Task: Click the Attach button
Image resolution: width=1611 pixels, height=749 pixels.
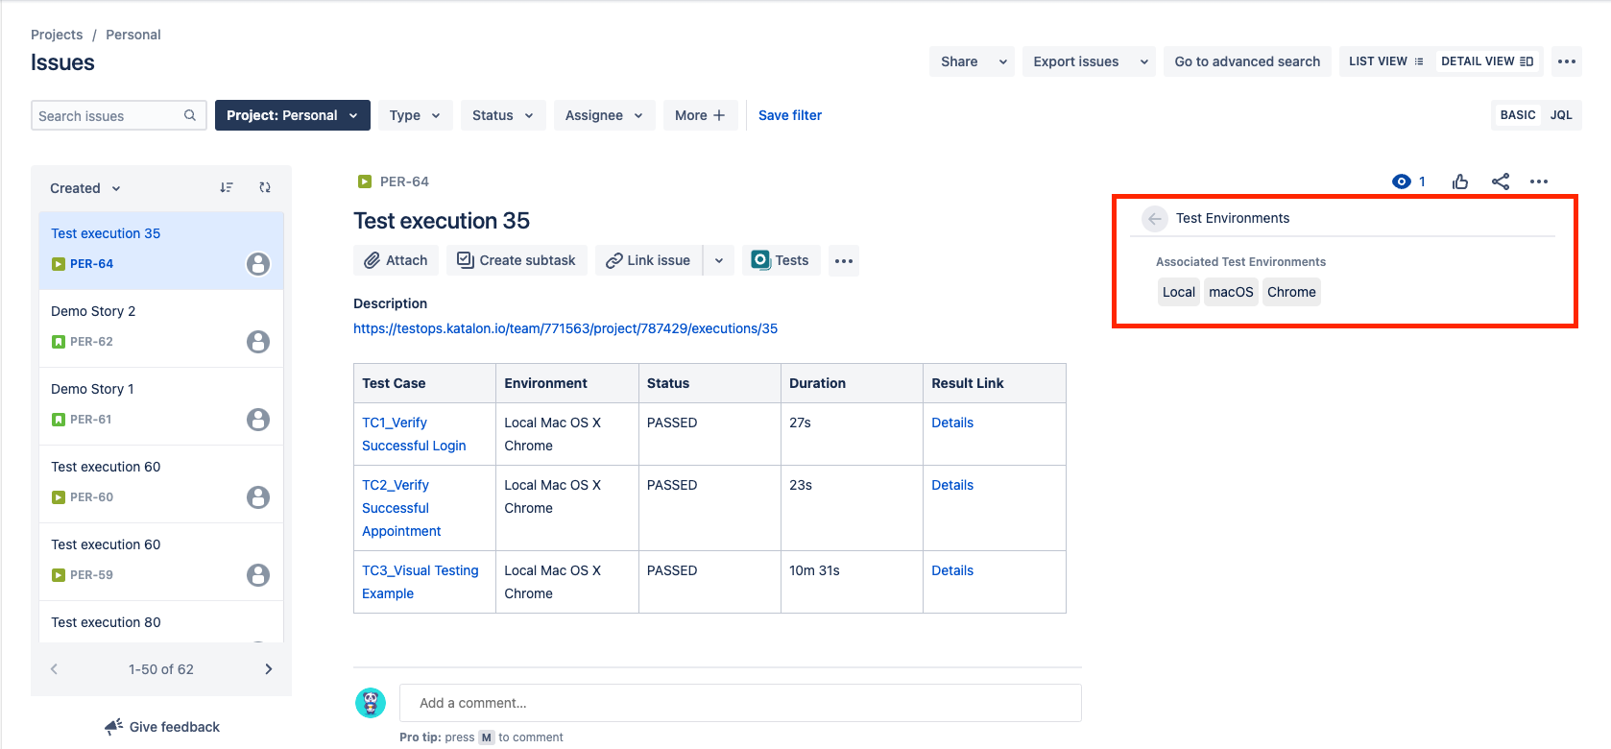Action: [x=397, y=260]
